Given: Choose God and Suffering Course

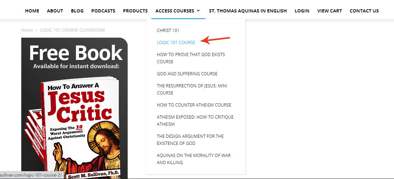Looking at the screenshot, I should tap(187, 74).
